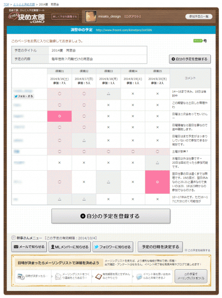
Task: Click the misato_design avatar thumbnail
Action: coord(91,17)
